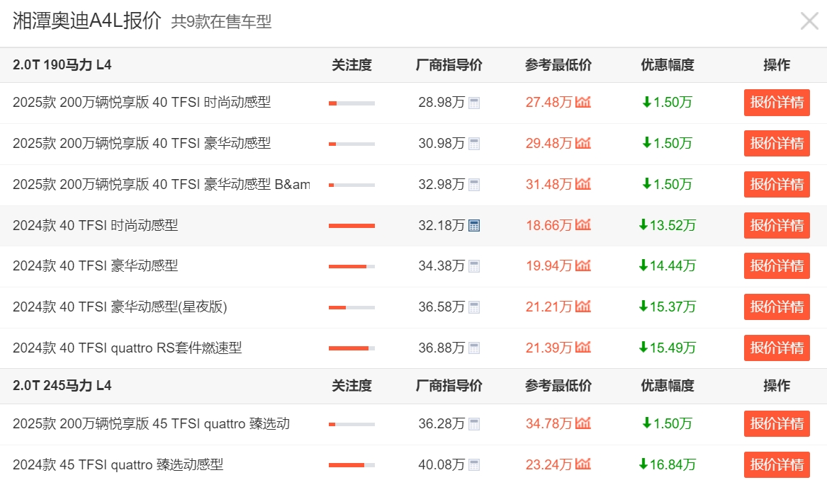This screenshot has width=827, height=480.
Task: Click discount amount 15.49万
Action: point(667,348)
